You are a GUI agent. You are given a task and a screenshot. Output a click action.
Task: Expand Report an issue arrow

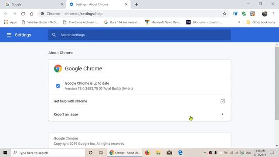pyautogui.click(x=223, y=114)
